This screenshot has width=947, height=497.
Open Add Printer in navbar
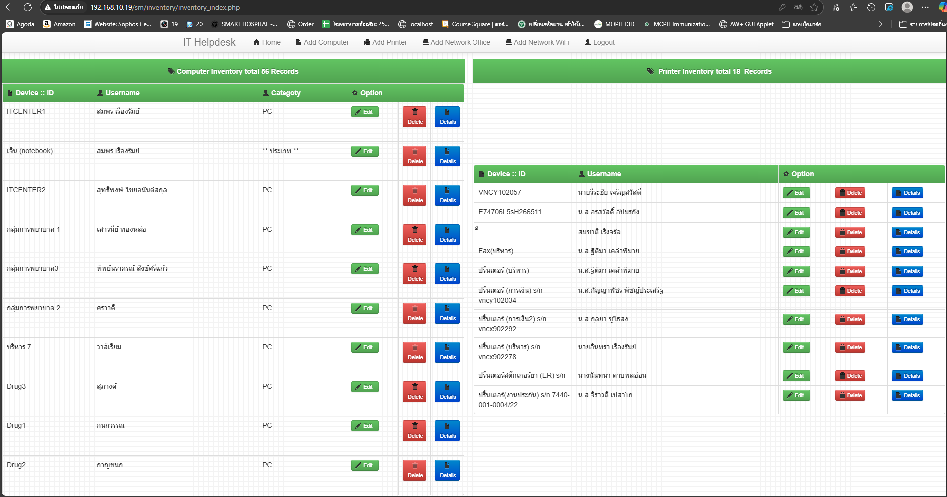click(x=385, y=42)
